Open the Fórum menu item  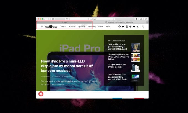pyautogui.click(x=101, y=27)
